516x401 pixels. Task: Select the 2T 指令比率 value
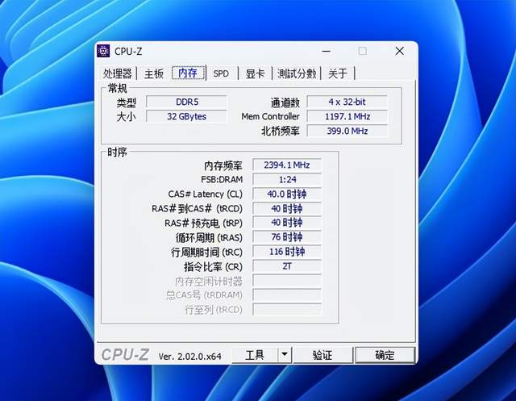(x=287, y=266)
